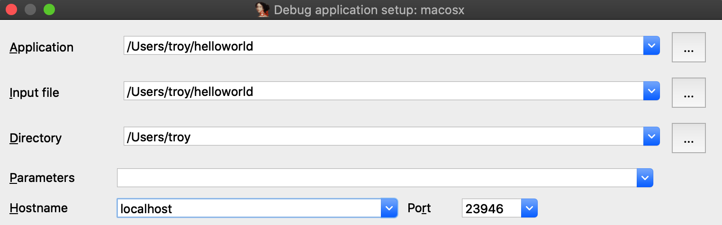
Task: Click the IDA icon in the title bar
Action: click(263, 9)
